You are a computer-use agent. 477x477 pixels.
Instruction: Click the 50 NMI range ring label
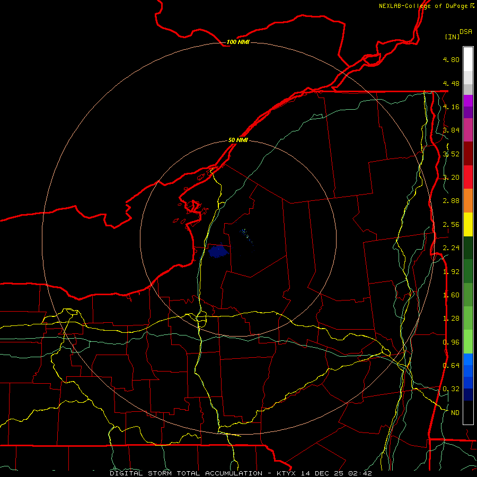tap(238, 140)
